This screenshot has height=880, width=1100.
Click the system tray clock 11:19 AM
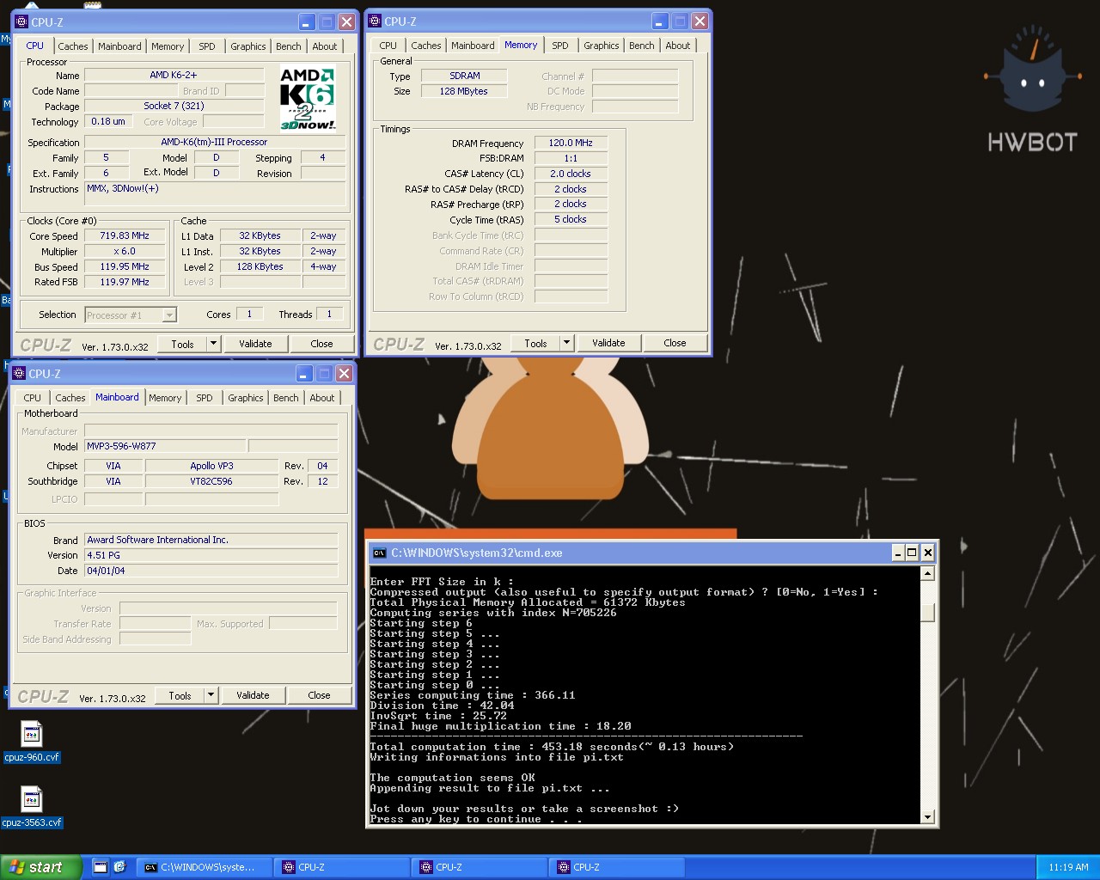tap(1068, 867)
